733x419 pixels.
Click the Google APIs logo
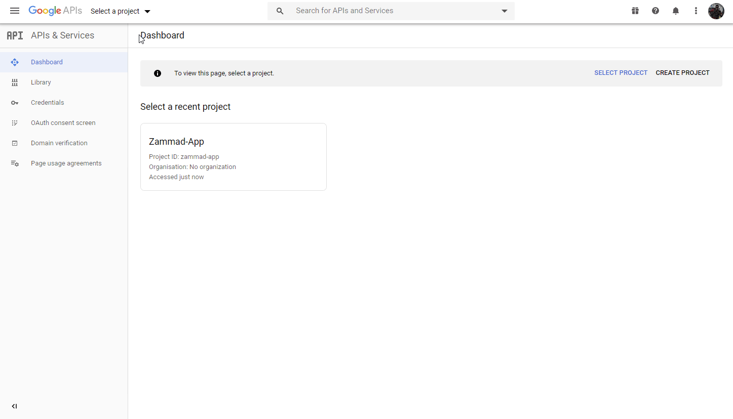tap(55, 11)
